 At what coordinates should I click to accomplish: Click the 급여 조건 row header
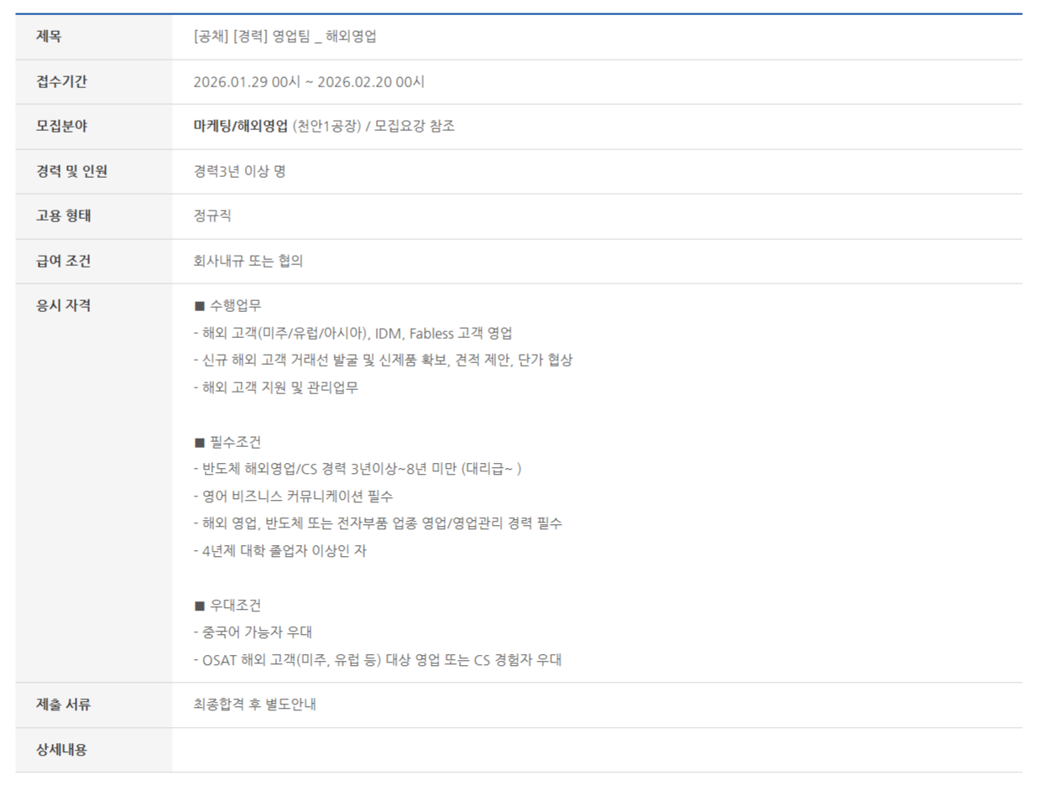click(x=64, y=261)
